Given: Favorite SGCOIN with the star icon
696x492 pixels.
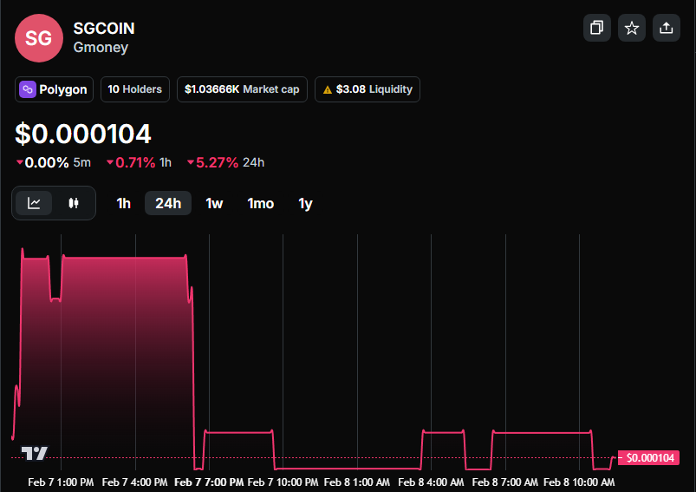Looking at the screenshot, I should 631,28.
